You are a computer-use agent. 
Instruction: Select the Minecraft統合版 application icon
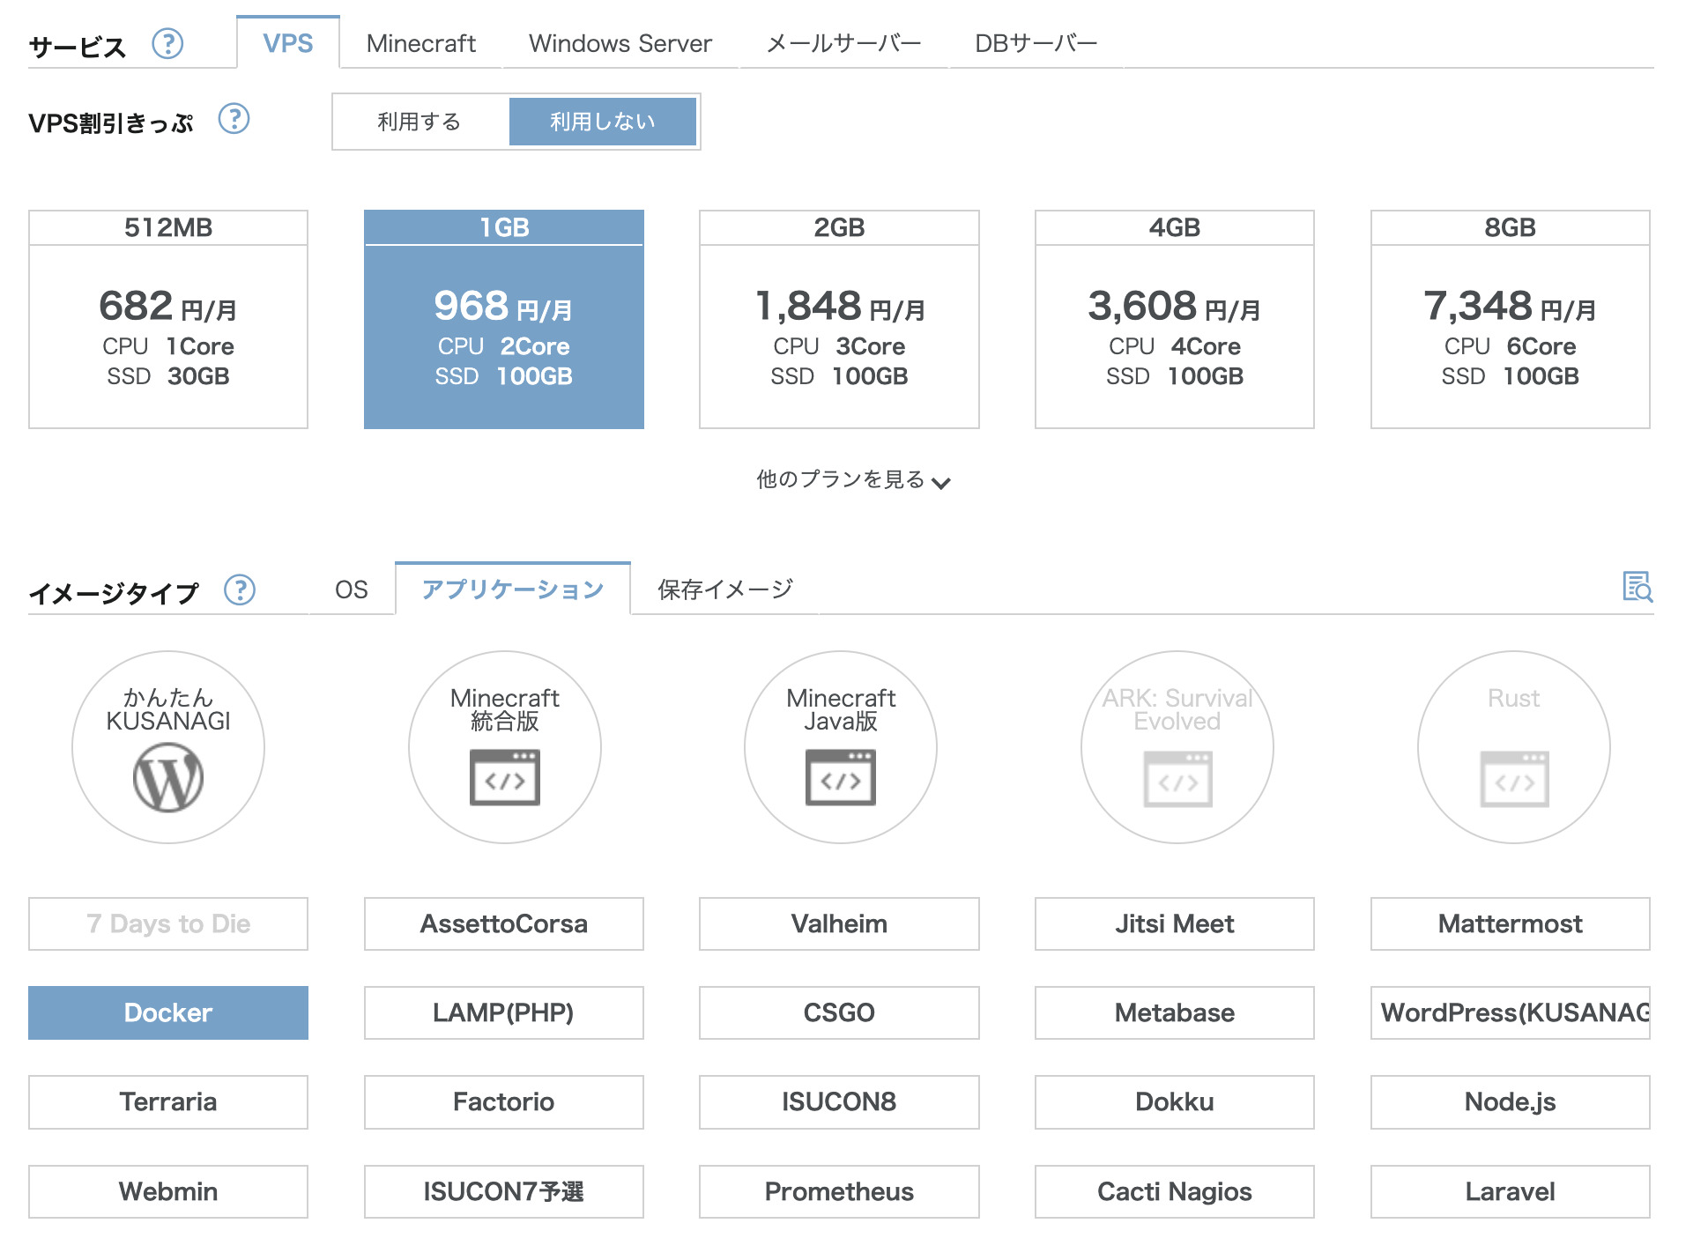(x=503, y=746)
